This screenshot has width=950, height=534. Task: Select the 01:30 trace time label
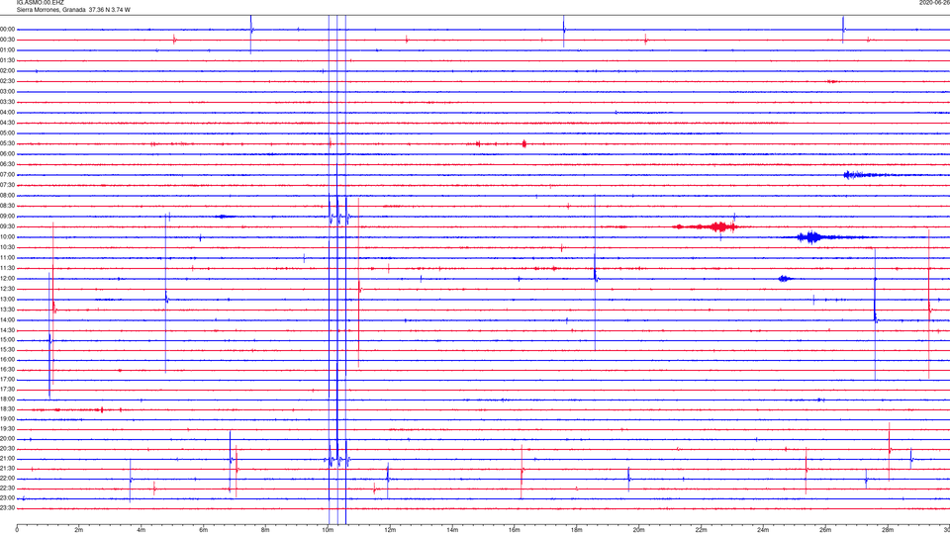click(8, 60)
